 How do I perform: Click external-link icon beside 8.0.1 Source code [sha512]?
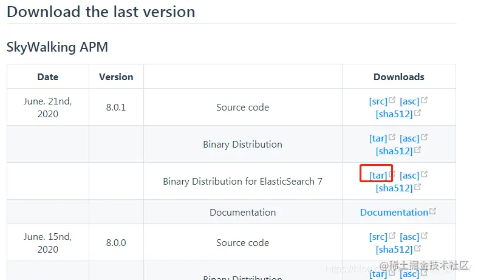[417, 112]
